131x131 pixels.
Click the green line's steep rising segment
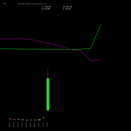point(96,36)
